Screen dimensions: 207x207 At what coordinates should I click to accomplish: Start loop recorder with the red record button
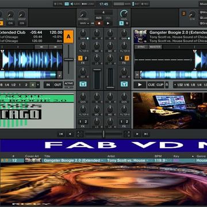[99, 24]
